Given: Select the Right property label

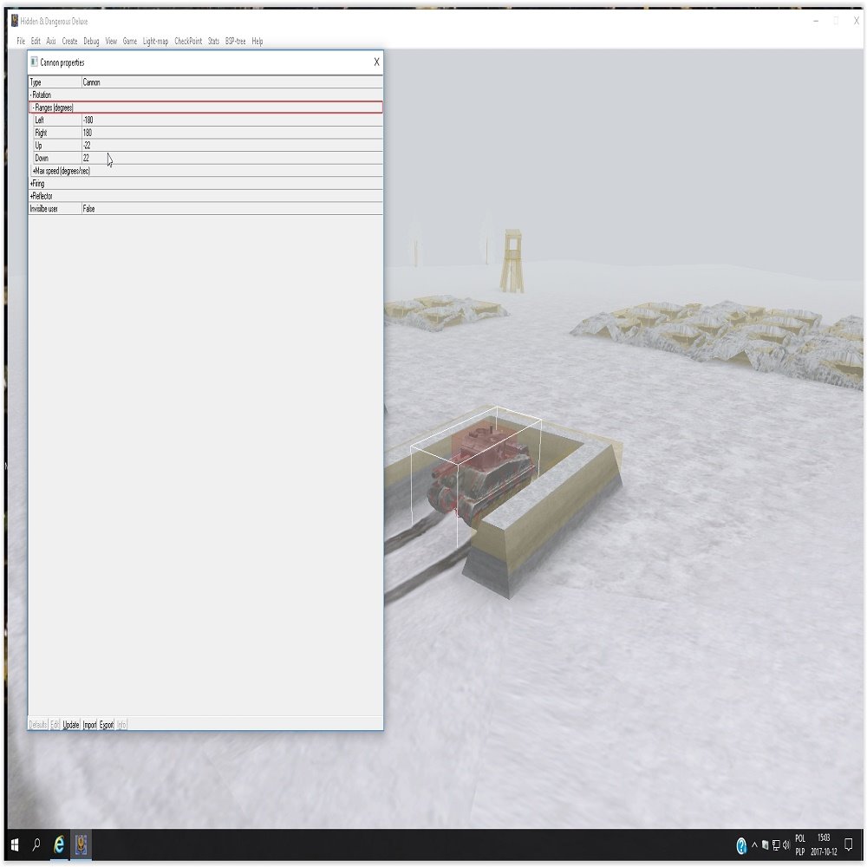Looking at the screenshot, I should click(41, 133).
